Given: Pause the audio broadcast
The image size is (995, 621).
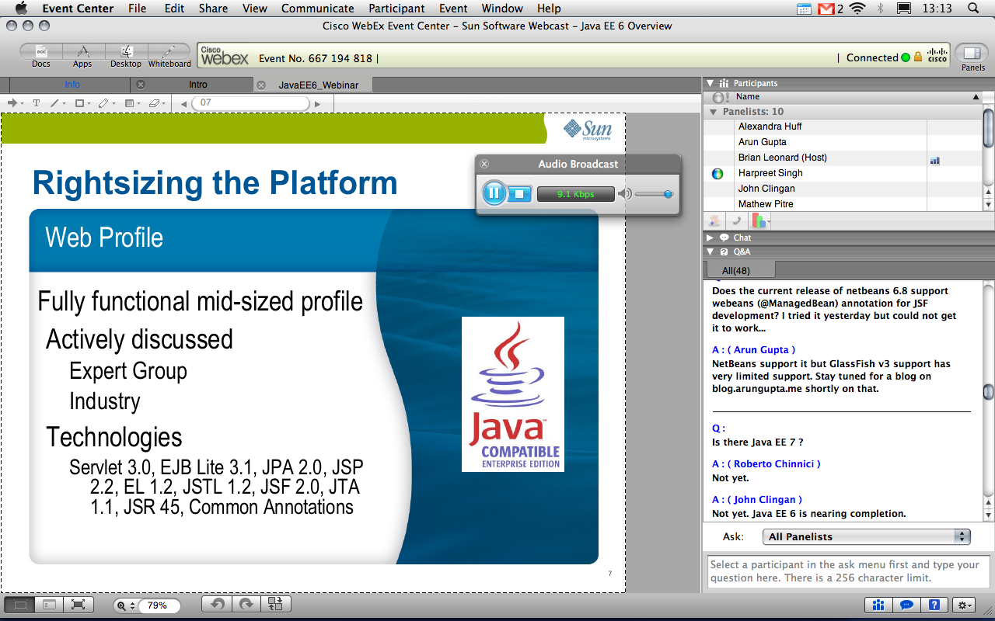Looking at the screenshot, I should 494,193.
